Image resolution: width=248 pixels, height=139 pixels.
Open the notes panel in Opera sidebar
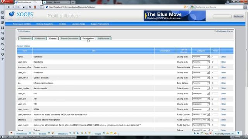(x=3, y=23)
